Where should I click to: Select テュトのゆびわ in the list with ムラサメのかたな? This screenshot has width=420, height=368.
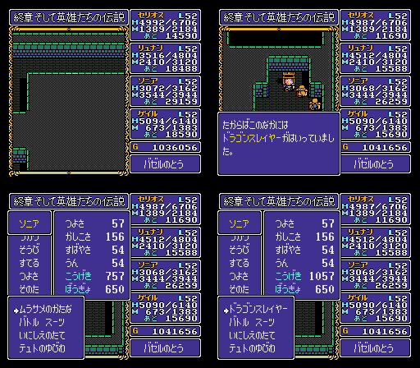point(42,348)
